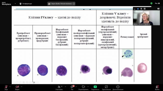Viewport: 163px width, 91px height.
Task: Click the oxyphilic normoblast cell image labeled E
Action: (107, 71)
